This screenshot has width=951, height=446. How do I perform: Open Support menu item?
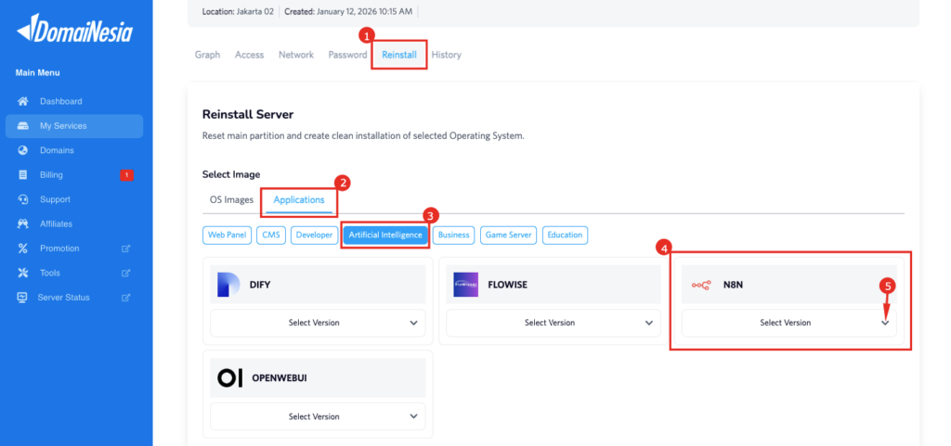coord(74,199)
